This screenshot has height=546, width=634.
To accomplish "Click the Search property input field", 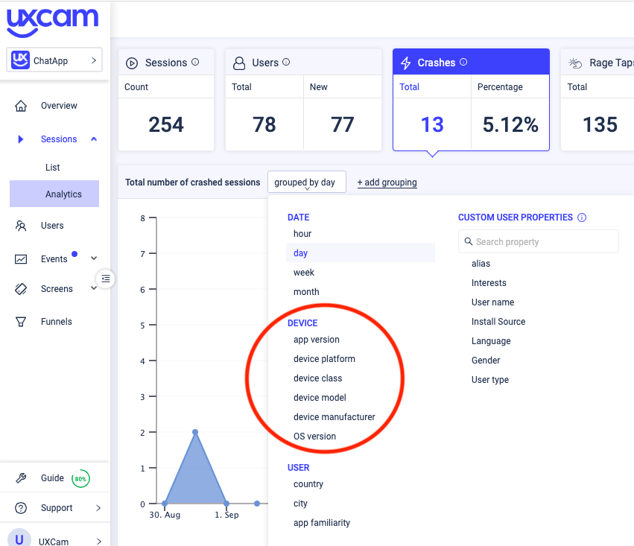I will pyautogui.click(x=538, y=241).
